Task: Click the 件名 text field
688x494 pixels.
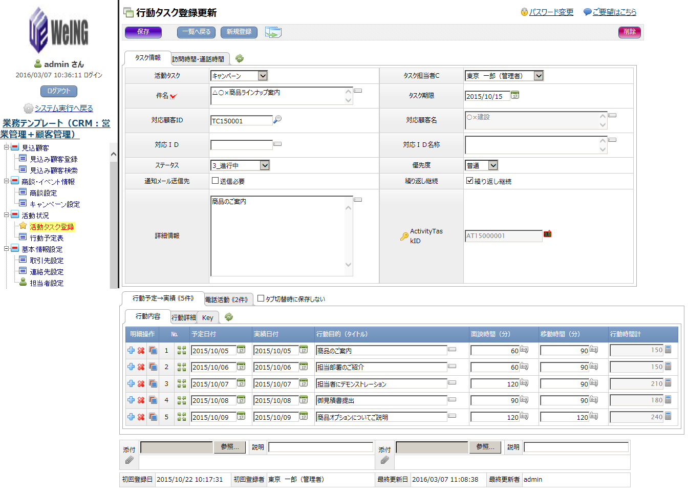Action: [x=276, y=96]
